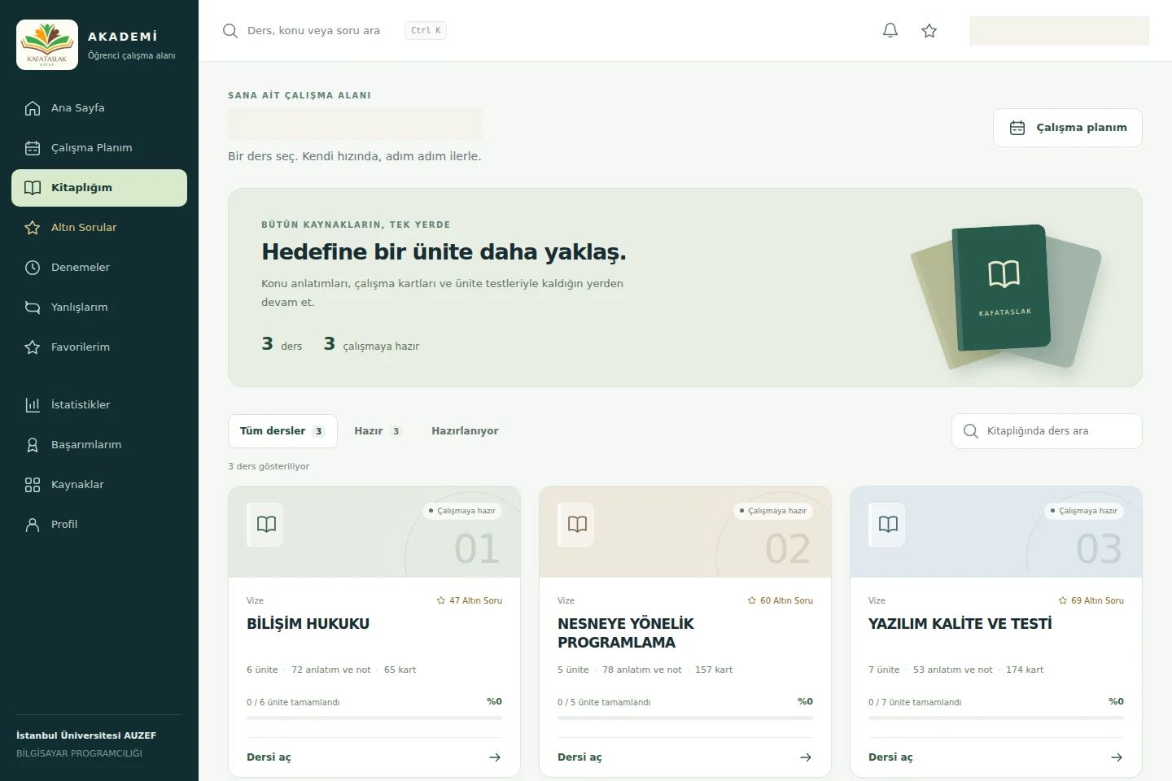Open the notifications bell
1172x781 pixels.
890,31
